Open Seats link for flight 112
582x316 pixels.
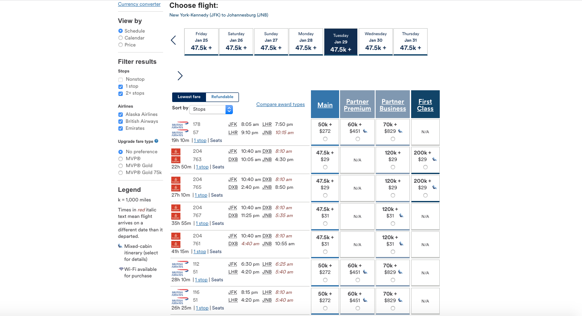point(217,280)
